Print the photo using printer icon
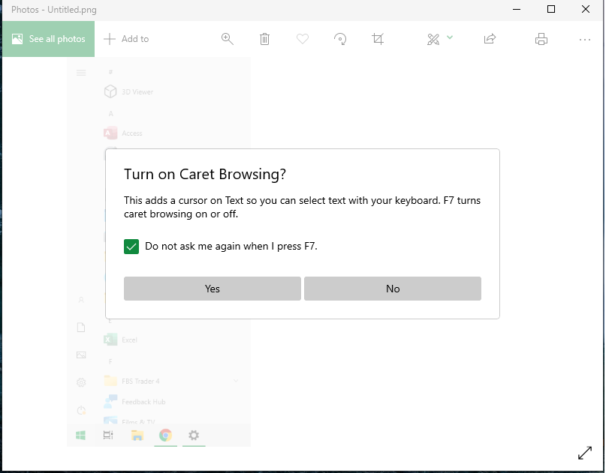Screen dimensions: 615x473 541,39
